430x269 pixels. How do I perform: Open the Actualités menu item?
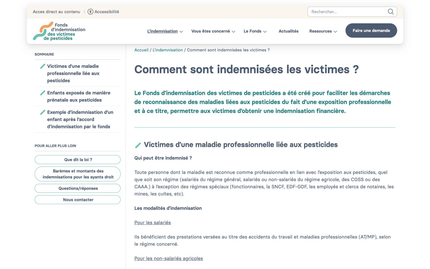click(288, 31)
